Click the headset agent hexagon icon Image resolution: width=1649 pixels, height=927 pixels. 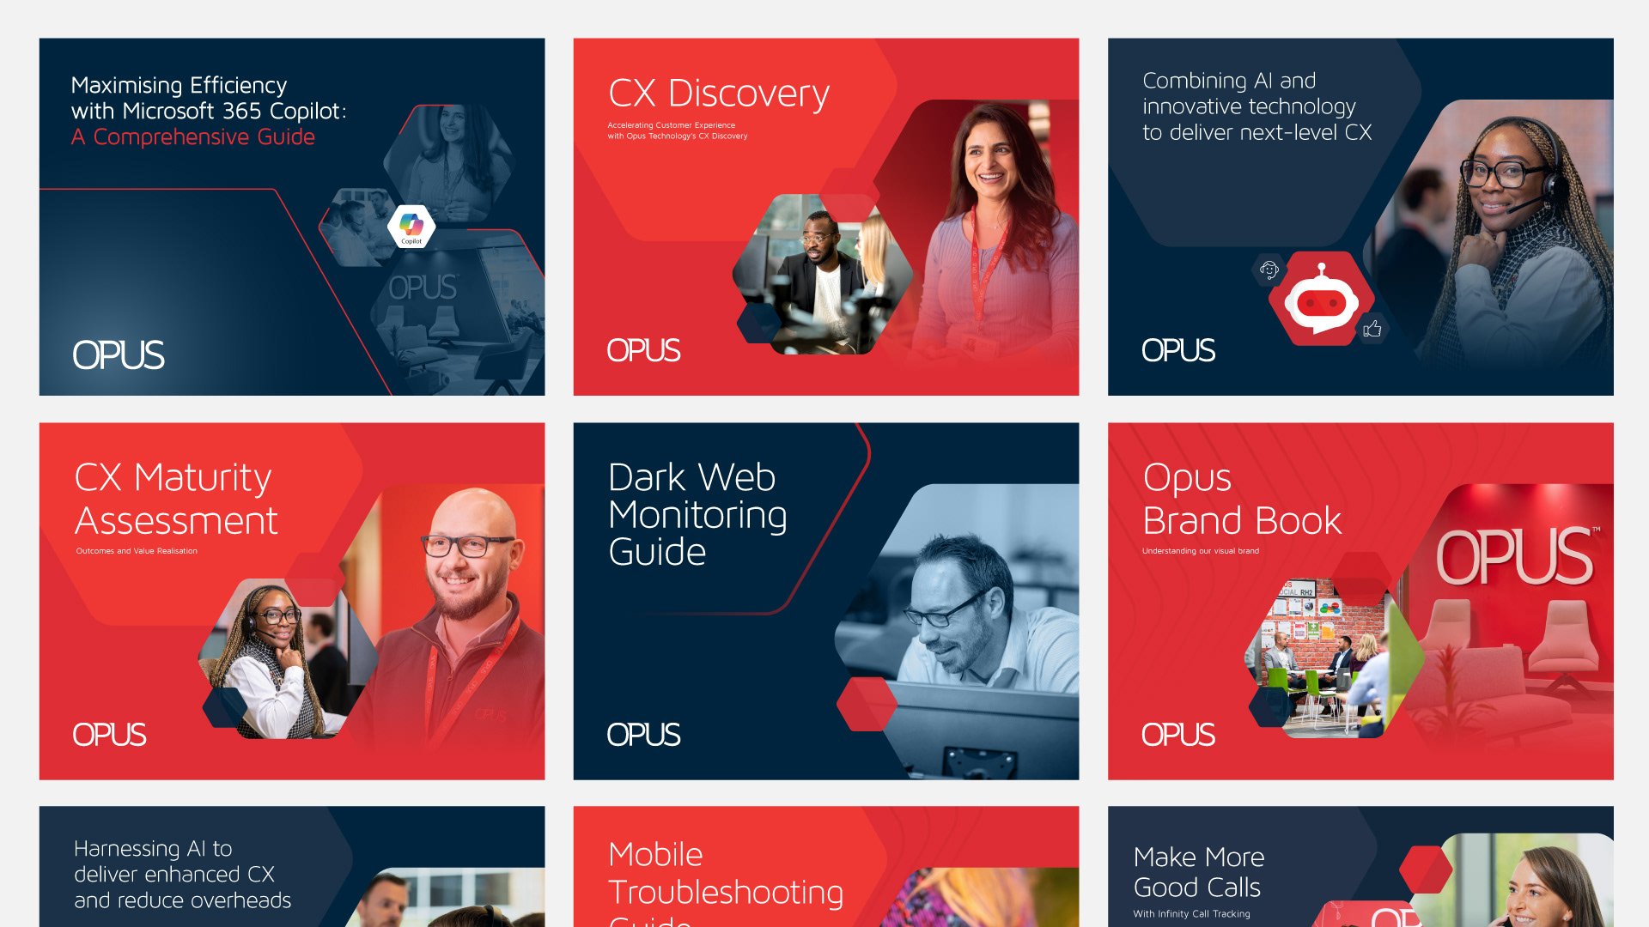point(1269,270)
